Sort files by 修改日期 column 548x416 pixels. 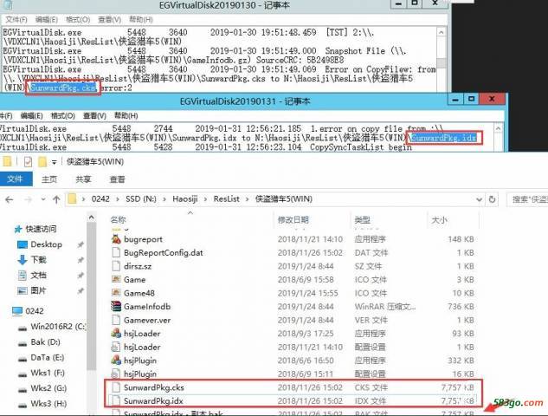(x=293, y=220)
